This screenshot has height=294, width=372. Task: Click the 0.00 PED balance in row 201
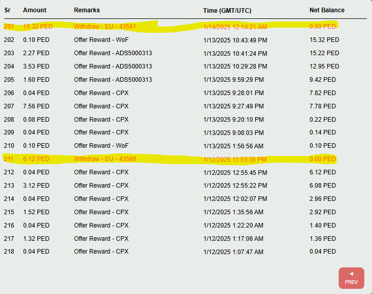tap(323, 27)
